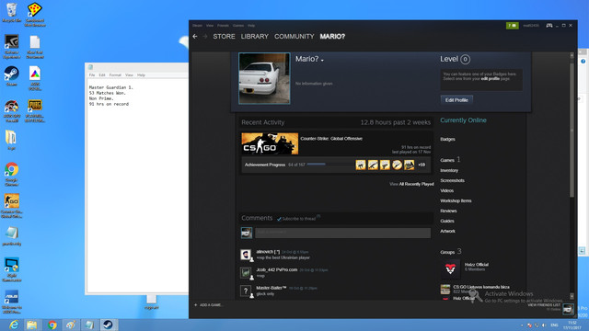Open alinovich commenter avatar
Viewport: 589px width, 331px height.
[246, 255]
